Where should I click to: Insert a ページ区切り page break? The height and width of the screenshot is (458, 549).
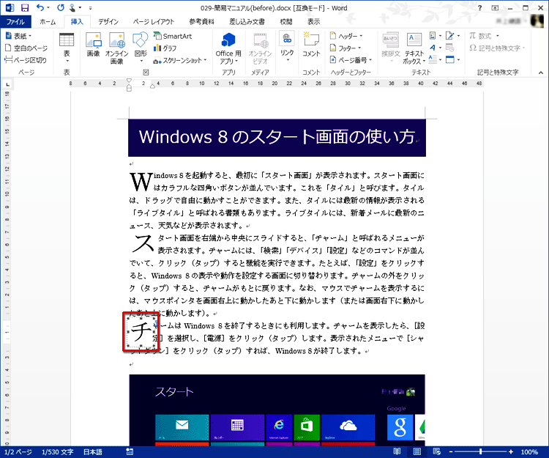click(25, 60)
